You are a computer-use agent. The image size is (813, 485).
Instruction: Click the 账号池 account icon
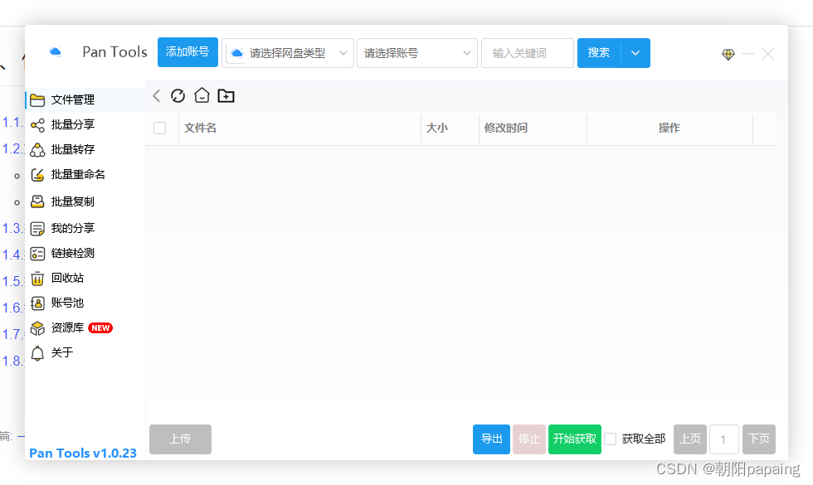pyautogui.click(x=37, y=303)
